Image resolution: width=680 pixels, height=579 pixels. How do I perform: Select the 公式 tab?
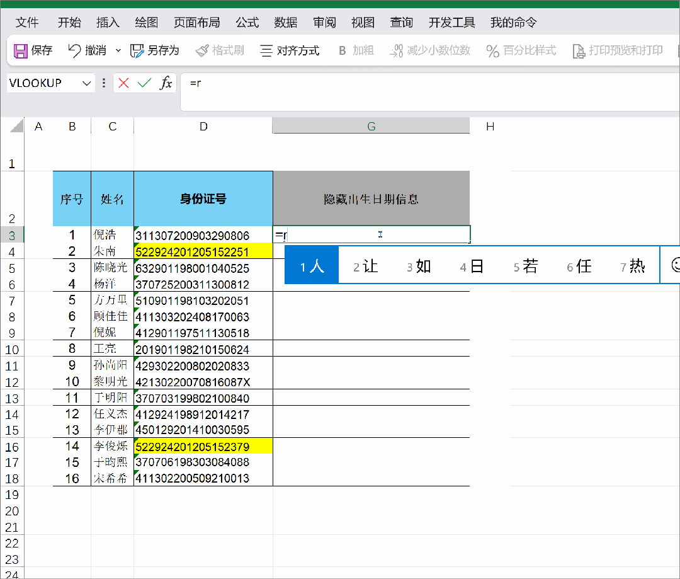coord(247,22)
